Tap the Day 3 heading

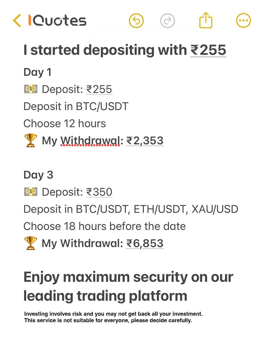pyautogui.click(x=38, y=175)
